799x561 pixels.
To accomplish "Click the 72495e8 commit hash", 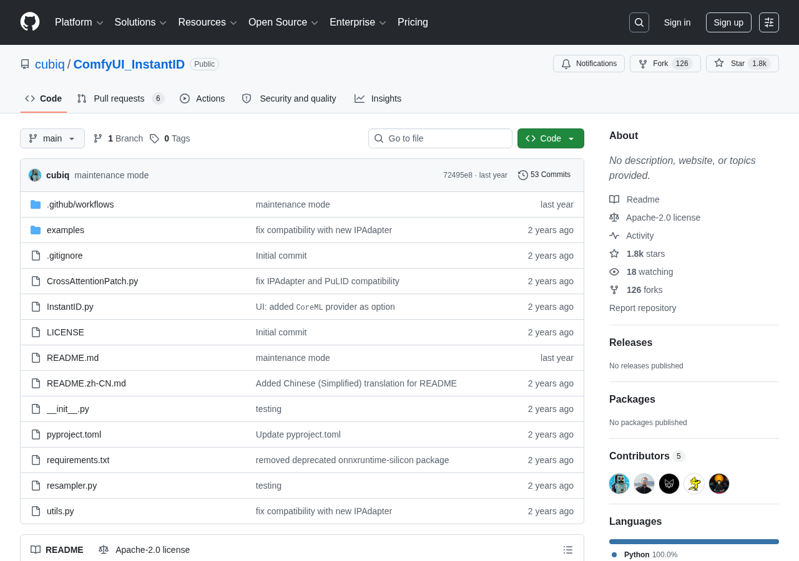I will (x=458, y=175).
